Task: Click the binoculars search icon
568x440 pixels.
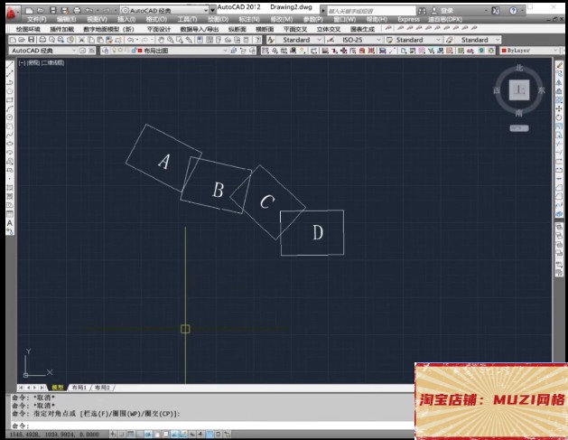Action: point(422,11)
